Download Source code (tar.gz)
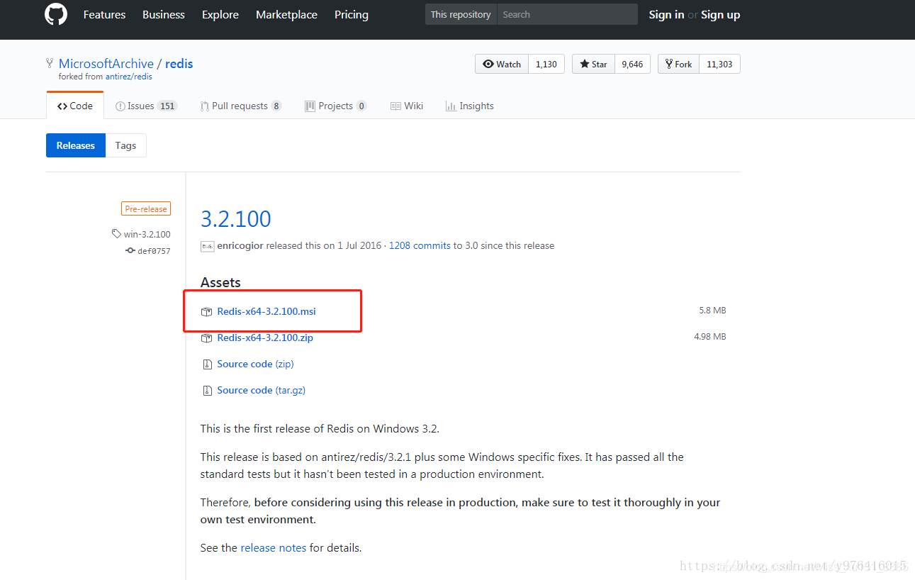 (261, 390)
